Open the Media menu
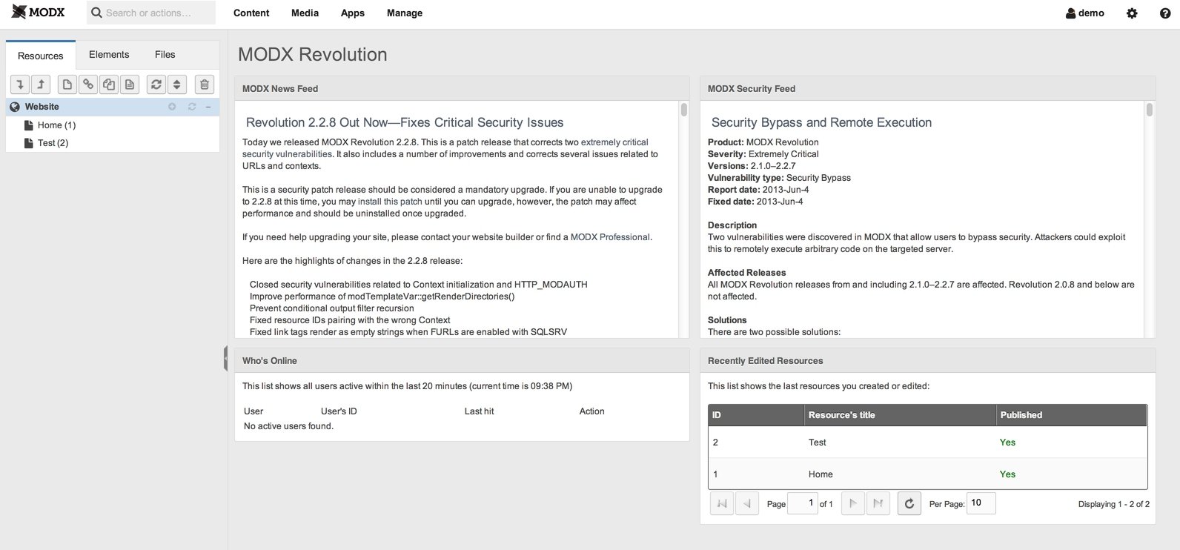Screen dimensions: 1180x550 (x=305, y=13)
